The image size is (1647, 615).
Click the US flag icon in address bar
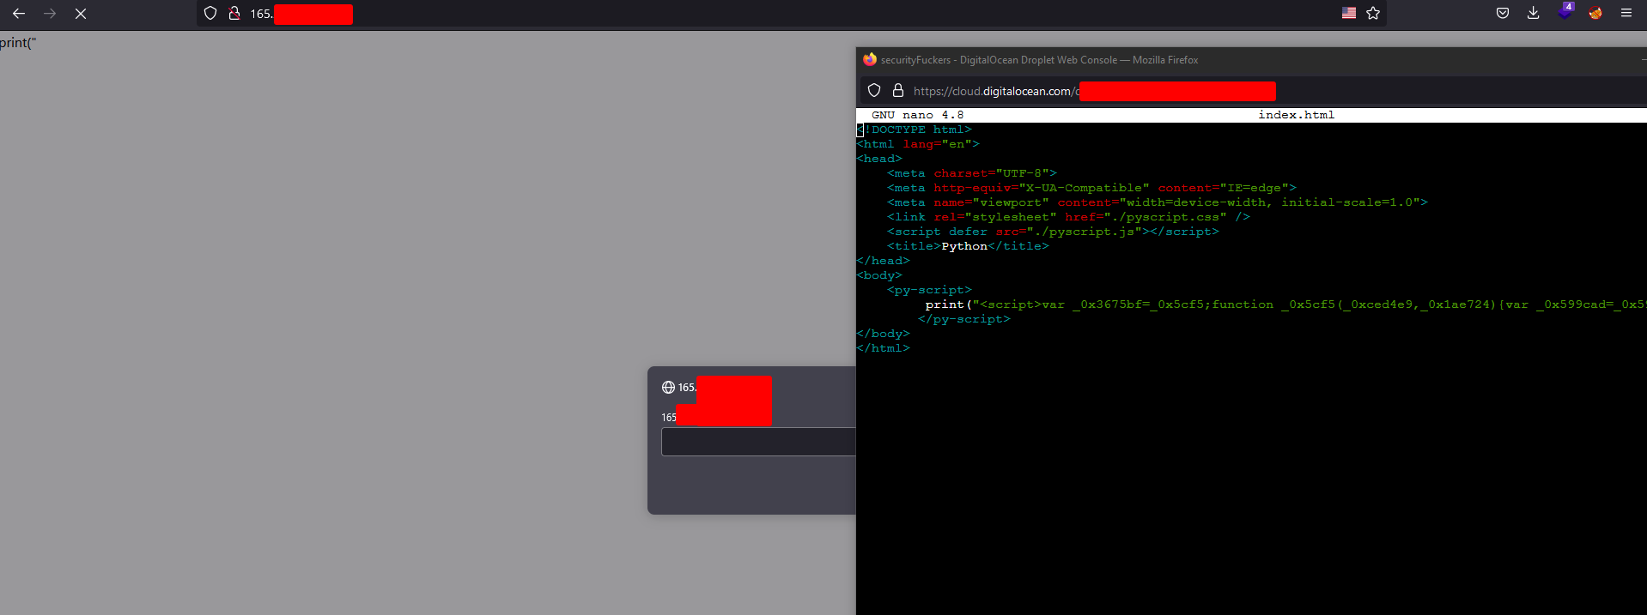click(x=1349, y=14)
